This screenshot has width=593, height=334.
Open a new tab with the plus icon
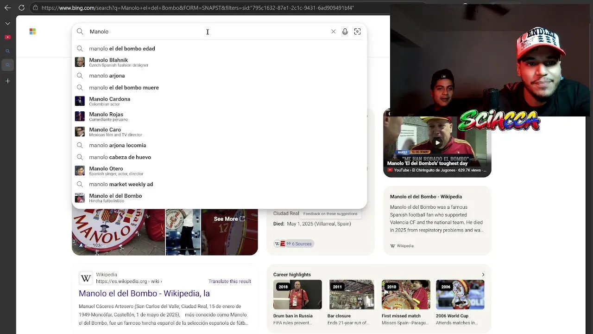tap(7, 81)
